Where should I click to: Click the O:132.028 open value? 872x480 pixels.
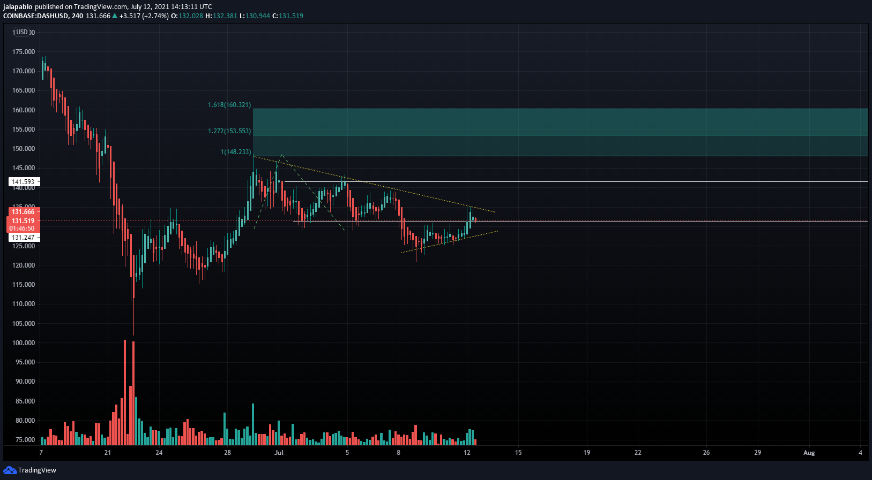(187, 16)
